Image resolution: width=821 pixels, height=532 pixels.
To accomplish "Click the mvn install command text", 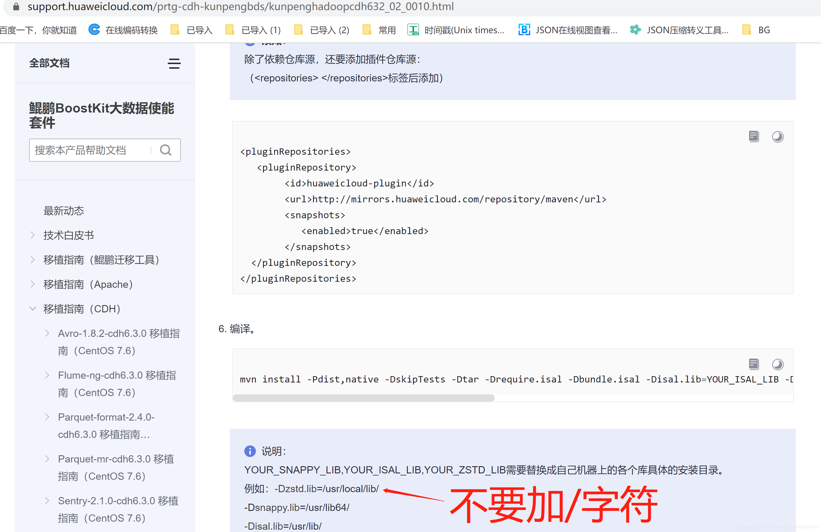I will 516,379.
